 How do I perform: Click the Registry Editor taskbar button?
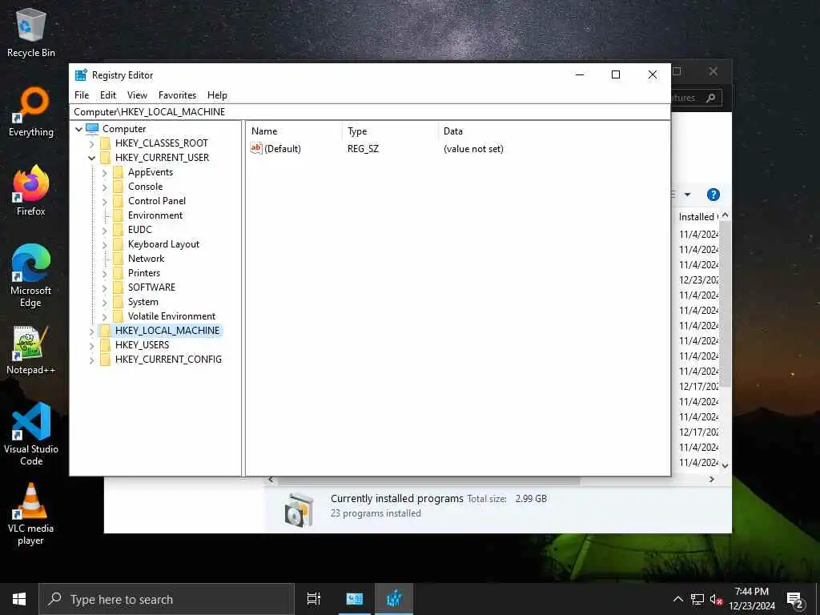394,599
